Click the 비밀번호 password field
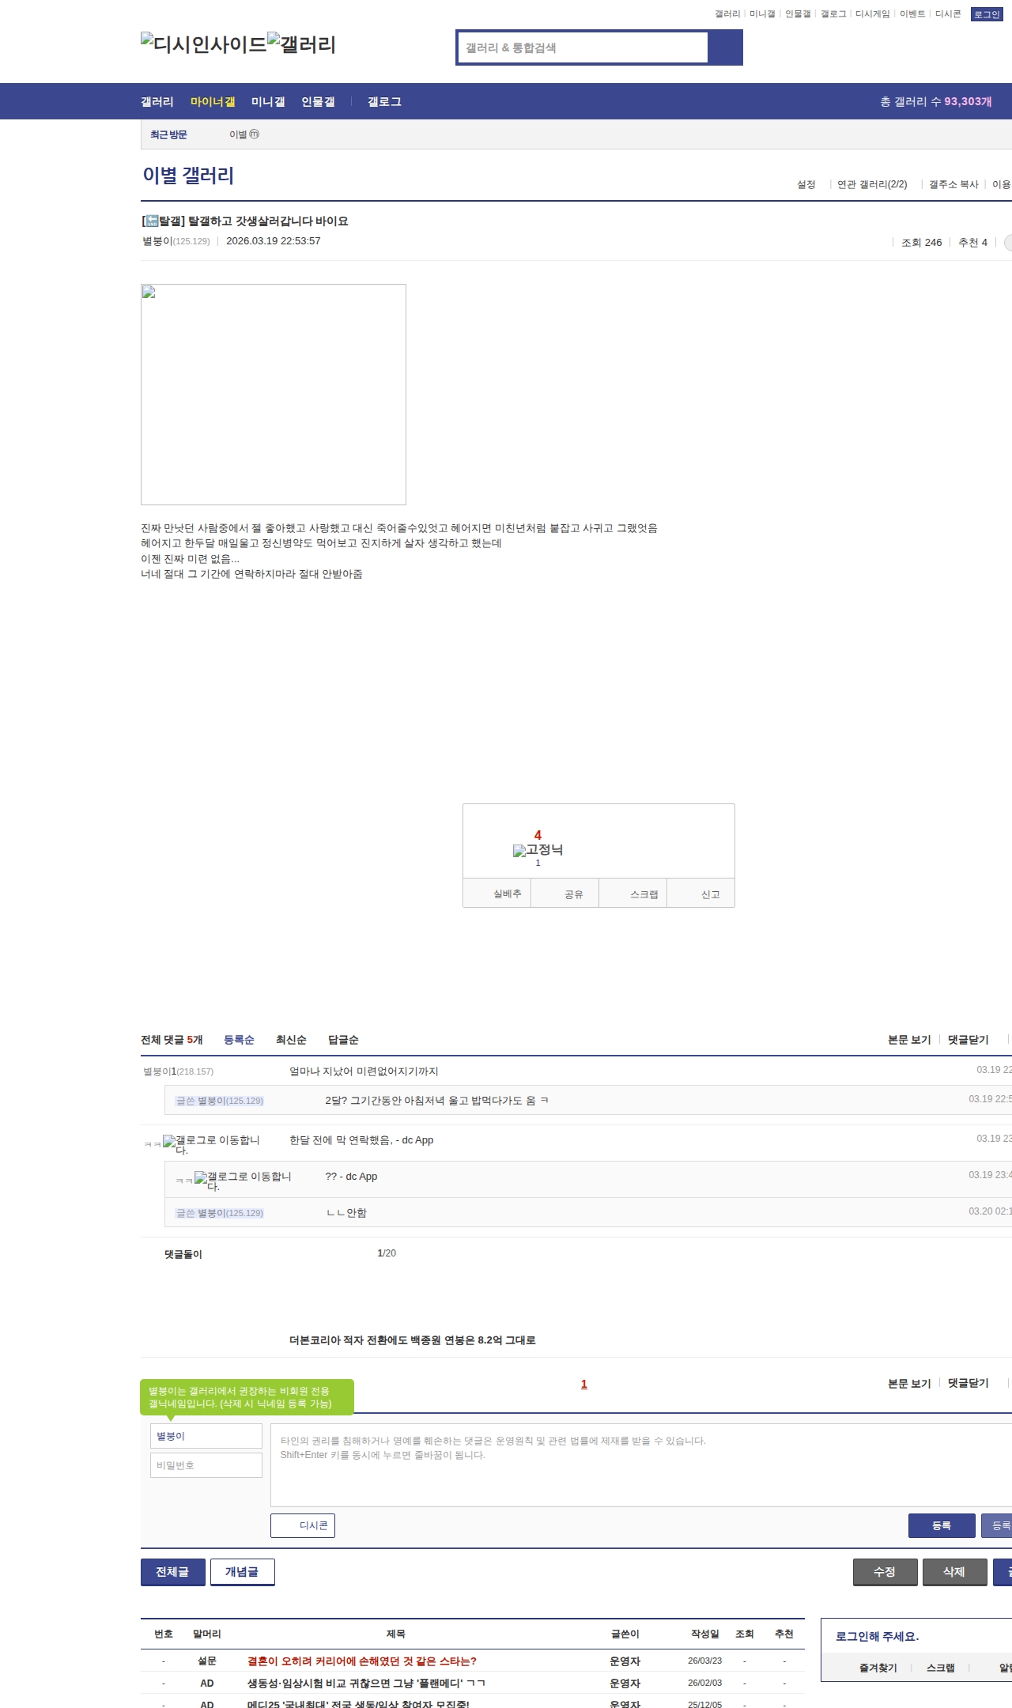The width and height of the screenshot is (1012, 1708). 206,1465
